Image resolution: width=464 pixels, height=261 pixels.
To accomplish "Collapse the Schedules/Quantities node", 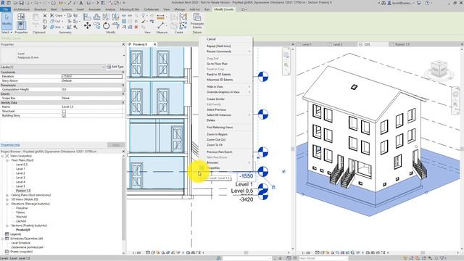I will point(2,239).
